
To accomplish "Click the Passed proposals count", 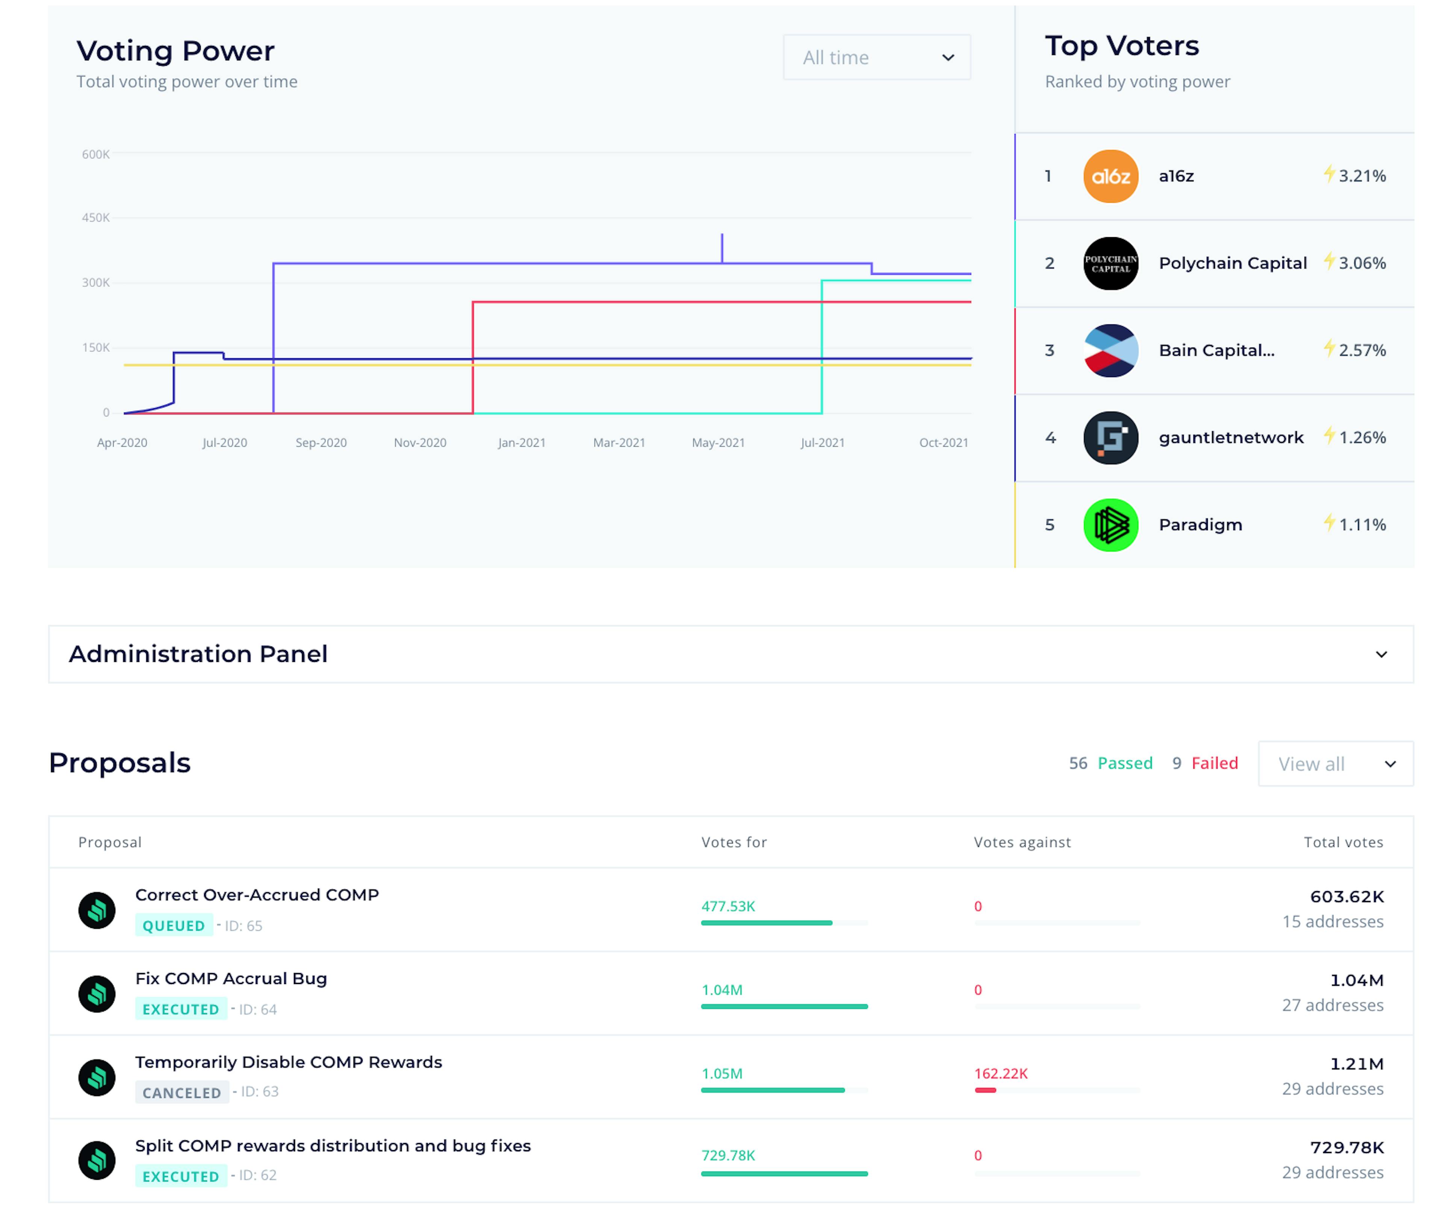I will point(1110,764).
